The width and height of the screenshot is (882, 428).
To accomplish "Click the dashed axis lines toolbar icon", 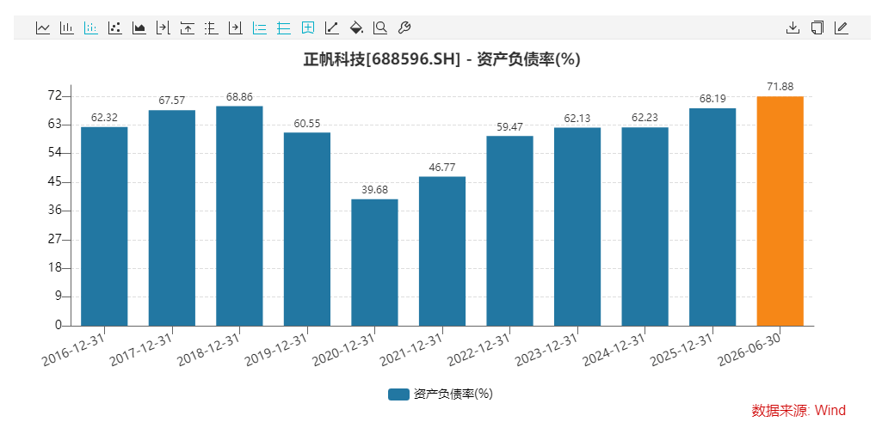I will (212, 28).
